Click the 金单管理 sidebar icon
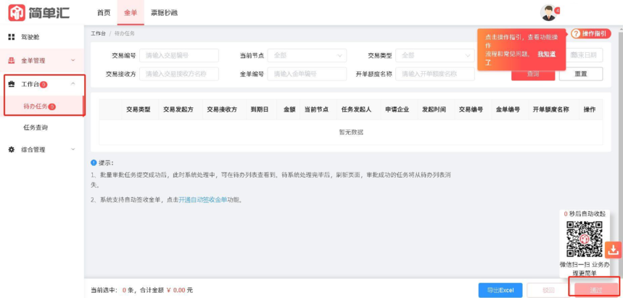Image resolution: width=623 pixels, height=298 pixels. tap(12, 60)
